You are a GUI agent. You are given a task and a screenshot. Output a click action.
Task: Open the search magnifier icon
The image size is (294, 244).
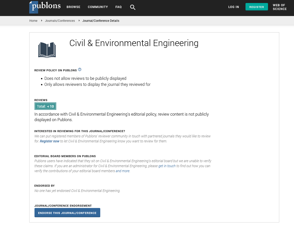(133, 7)
